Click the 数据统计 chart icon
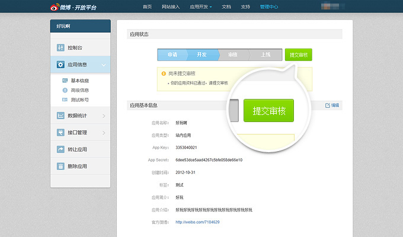The width and height of the screenshot is (403, 237). pos(60,116)
